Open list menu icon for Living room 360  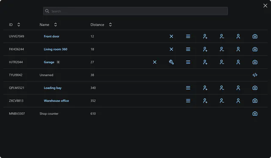point(188,49)
